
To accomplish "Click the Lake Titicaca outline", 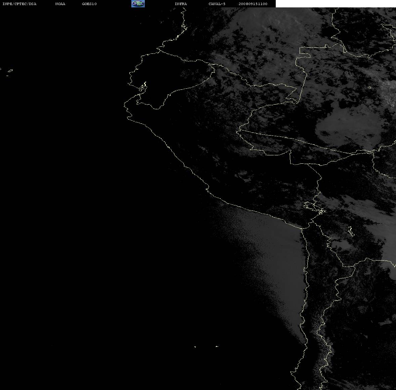I will (315, 208).
